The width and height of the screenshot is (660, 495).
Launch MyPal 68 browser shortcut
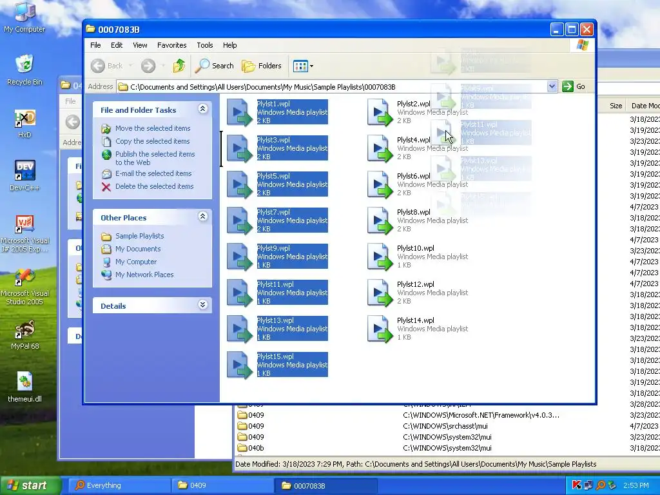click(x=24, y=335)
